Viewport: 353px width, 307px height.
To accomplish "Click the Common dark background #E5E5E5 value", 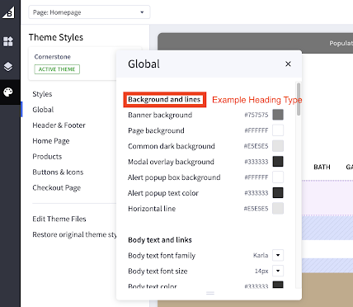I will click(x=256, y=146).
